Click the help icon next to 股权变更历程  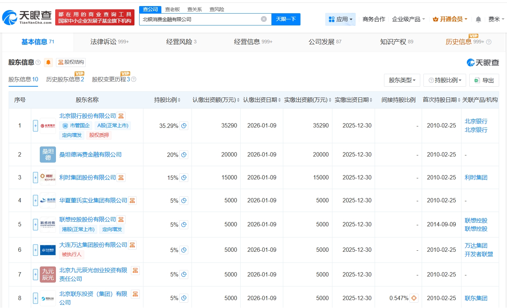pyautogui.click(x=134, y=80)
